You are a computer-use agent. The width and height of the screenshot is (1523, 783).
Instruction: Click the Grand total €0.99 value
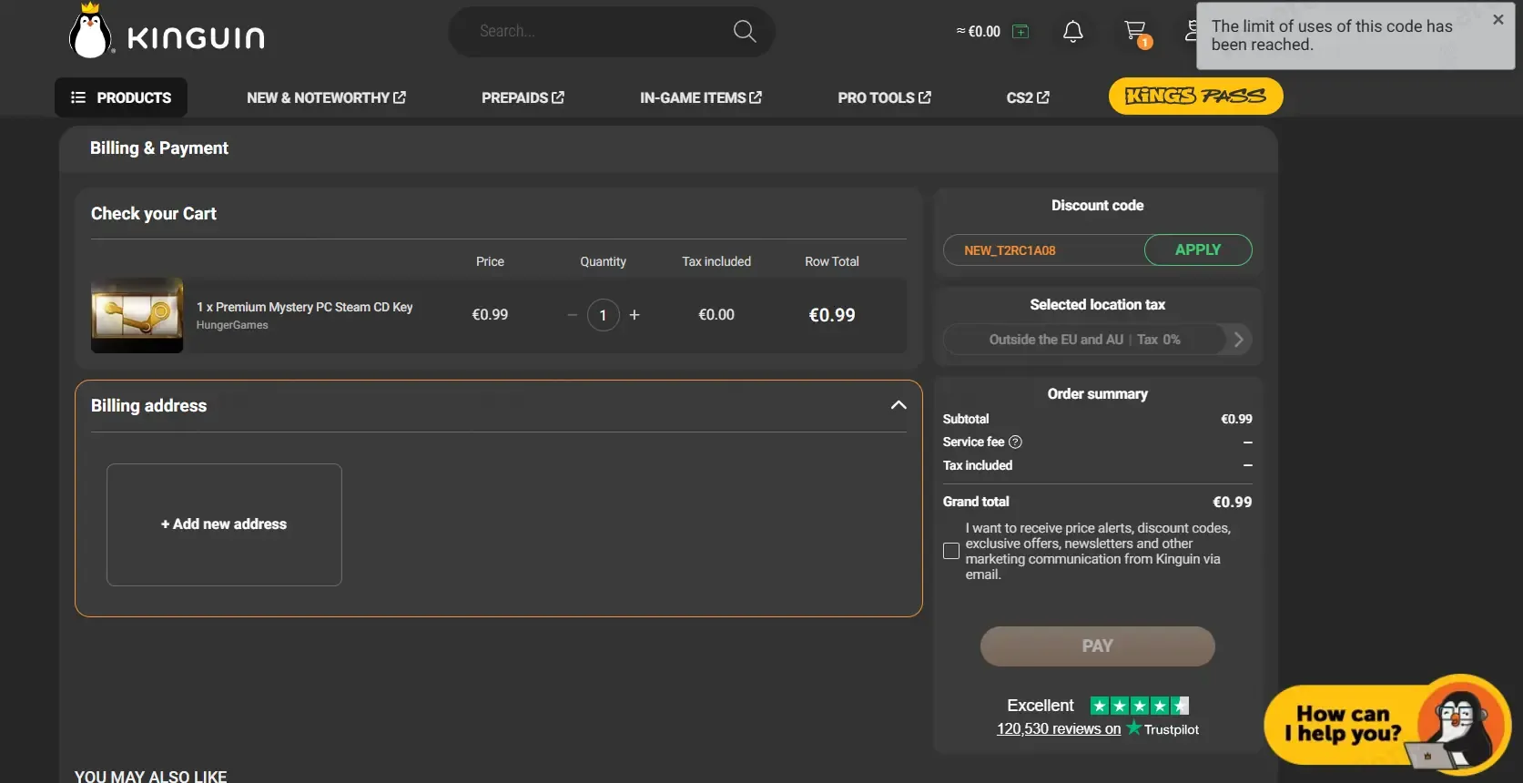[x=1233, y=502]
